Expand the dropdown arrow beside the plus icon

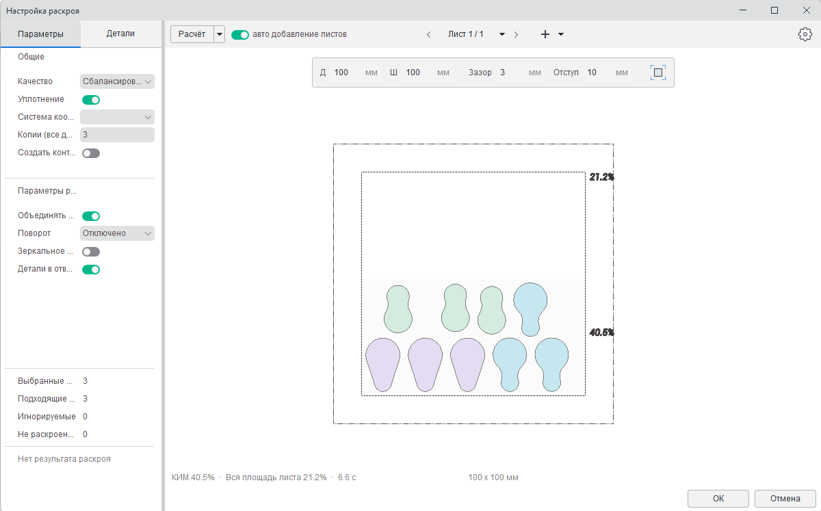(561, 34)
